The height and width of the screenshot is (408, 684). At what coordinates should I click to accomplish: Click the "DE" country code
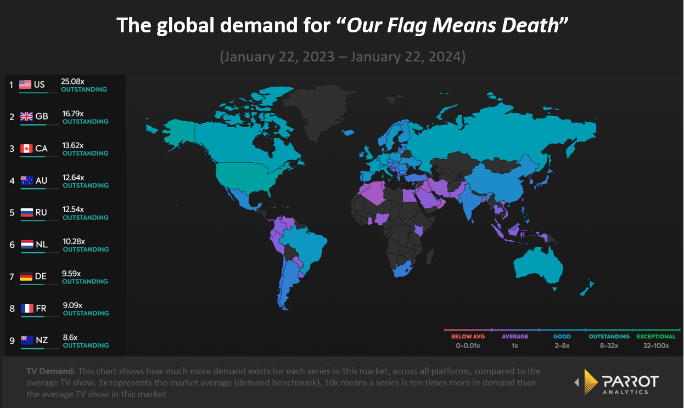point(41,276)
